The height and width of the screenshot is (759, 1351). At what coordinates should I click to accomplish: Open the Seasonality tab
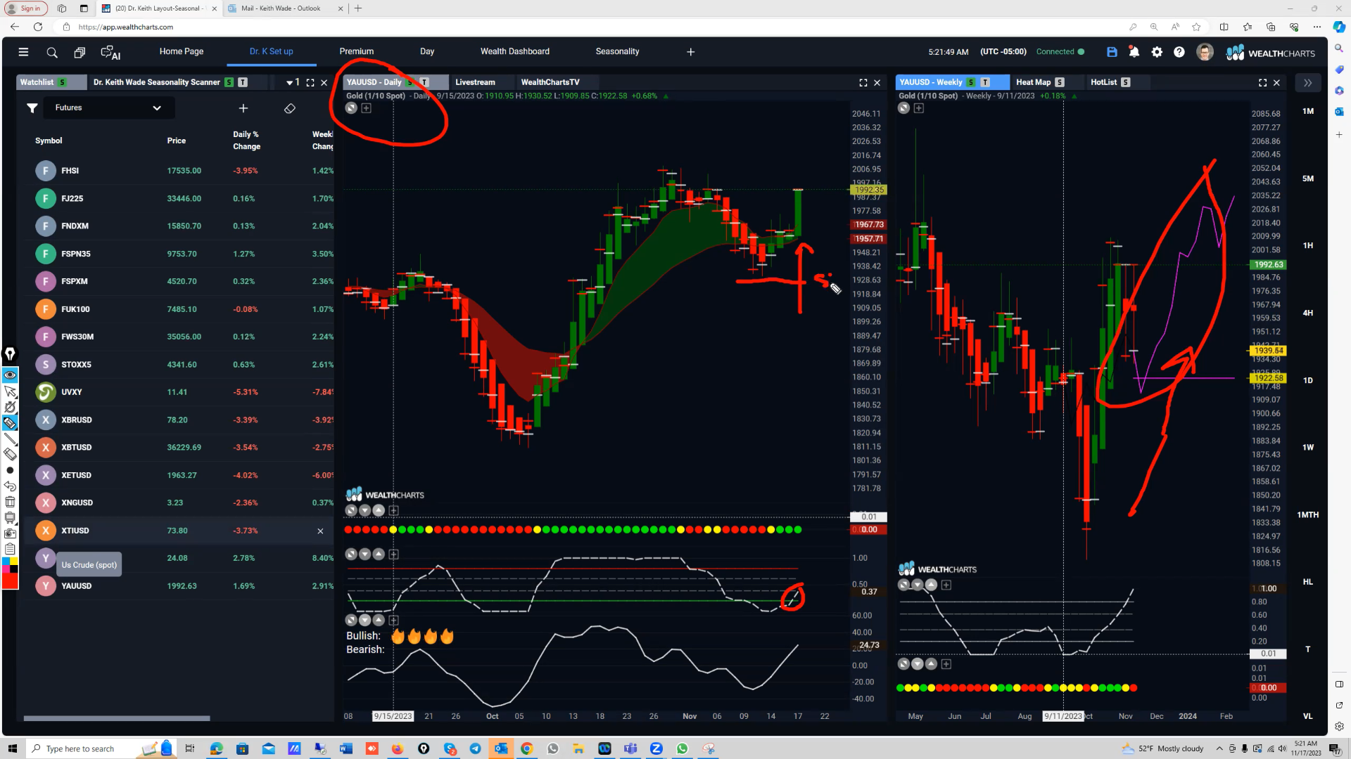618,52
